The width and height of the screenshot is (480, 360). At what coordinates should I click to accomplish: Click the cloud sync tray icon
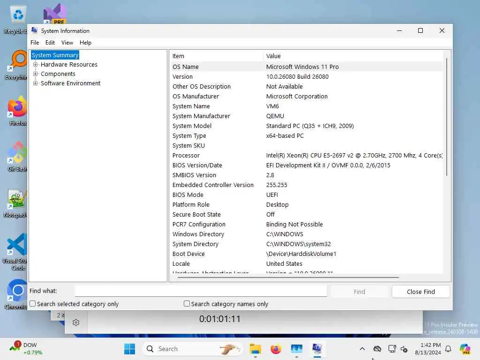point(377,349)
